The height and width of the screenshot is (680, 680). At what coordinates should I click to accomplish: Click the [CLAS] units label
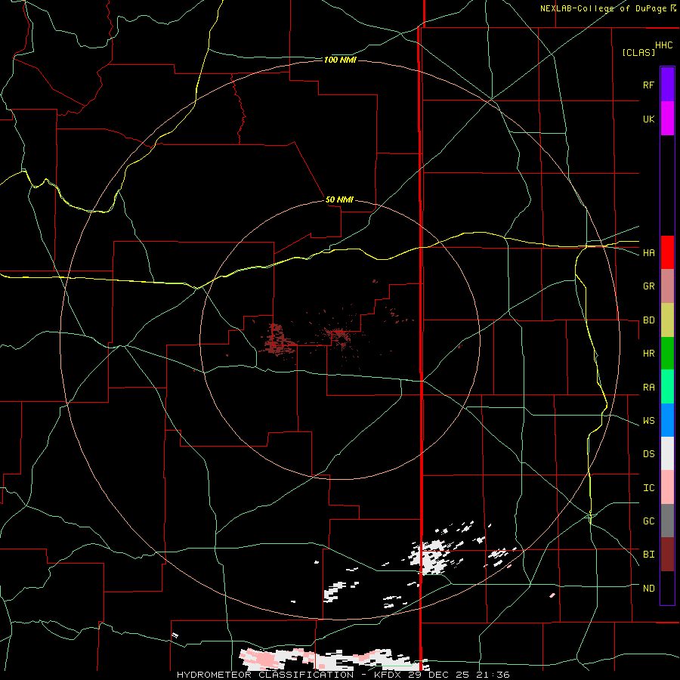pyautogui.click(x=638, y=52)
